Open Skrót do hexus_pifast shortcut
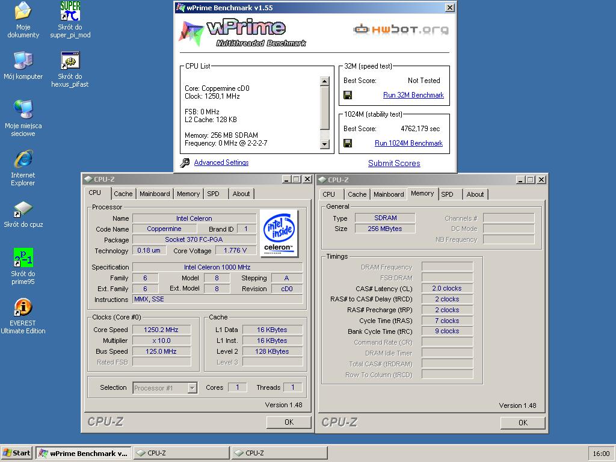 click(70, 70)
